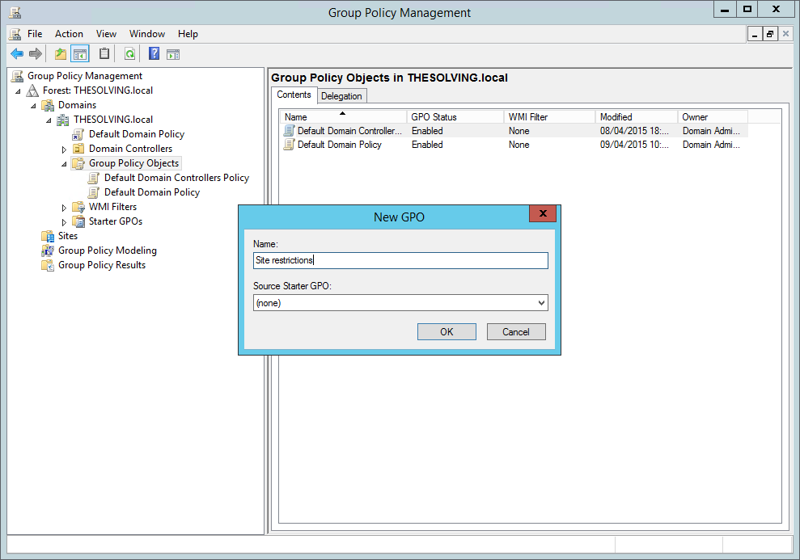This screenshot has height=560, width=800.
Task: Open the Window menu
Action: point(147,34)
